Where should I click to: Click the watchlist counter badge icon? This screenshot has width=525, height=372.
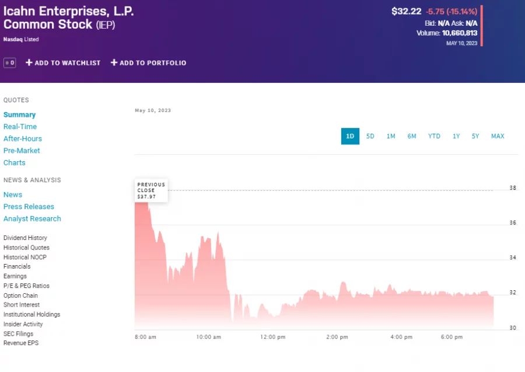pos(9,62)
